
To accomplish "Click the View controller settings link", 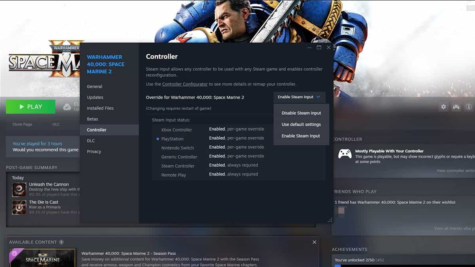I will click(455, 171).
